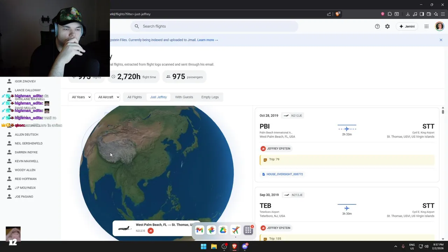Open the mail app icon in the dock
Viewport: 448px width, 252px height.
199,230
